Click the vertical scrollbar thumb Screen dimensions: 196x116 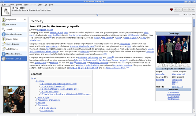point(194,23)
